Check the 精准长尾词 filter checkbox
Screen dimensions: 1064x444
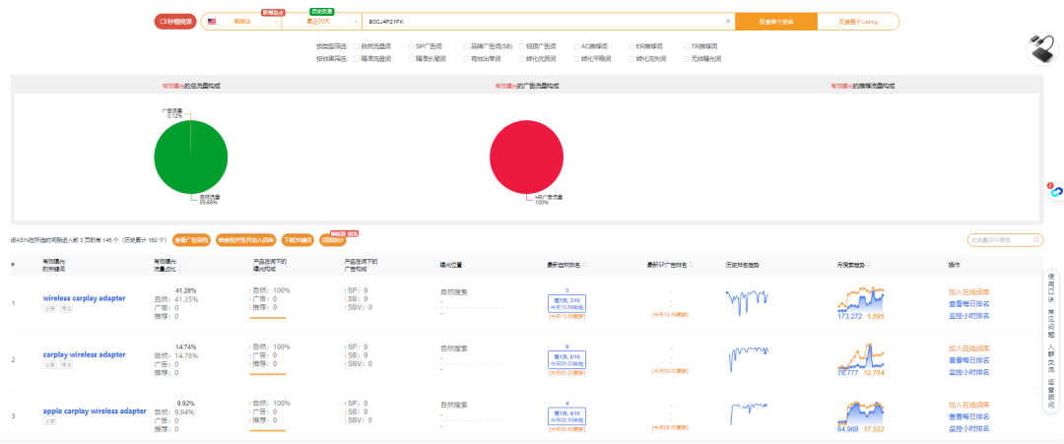pyautogui.click(x=411, y=59)
